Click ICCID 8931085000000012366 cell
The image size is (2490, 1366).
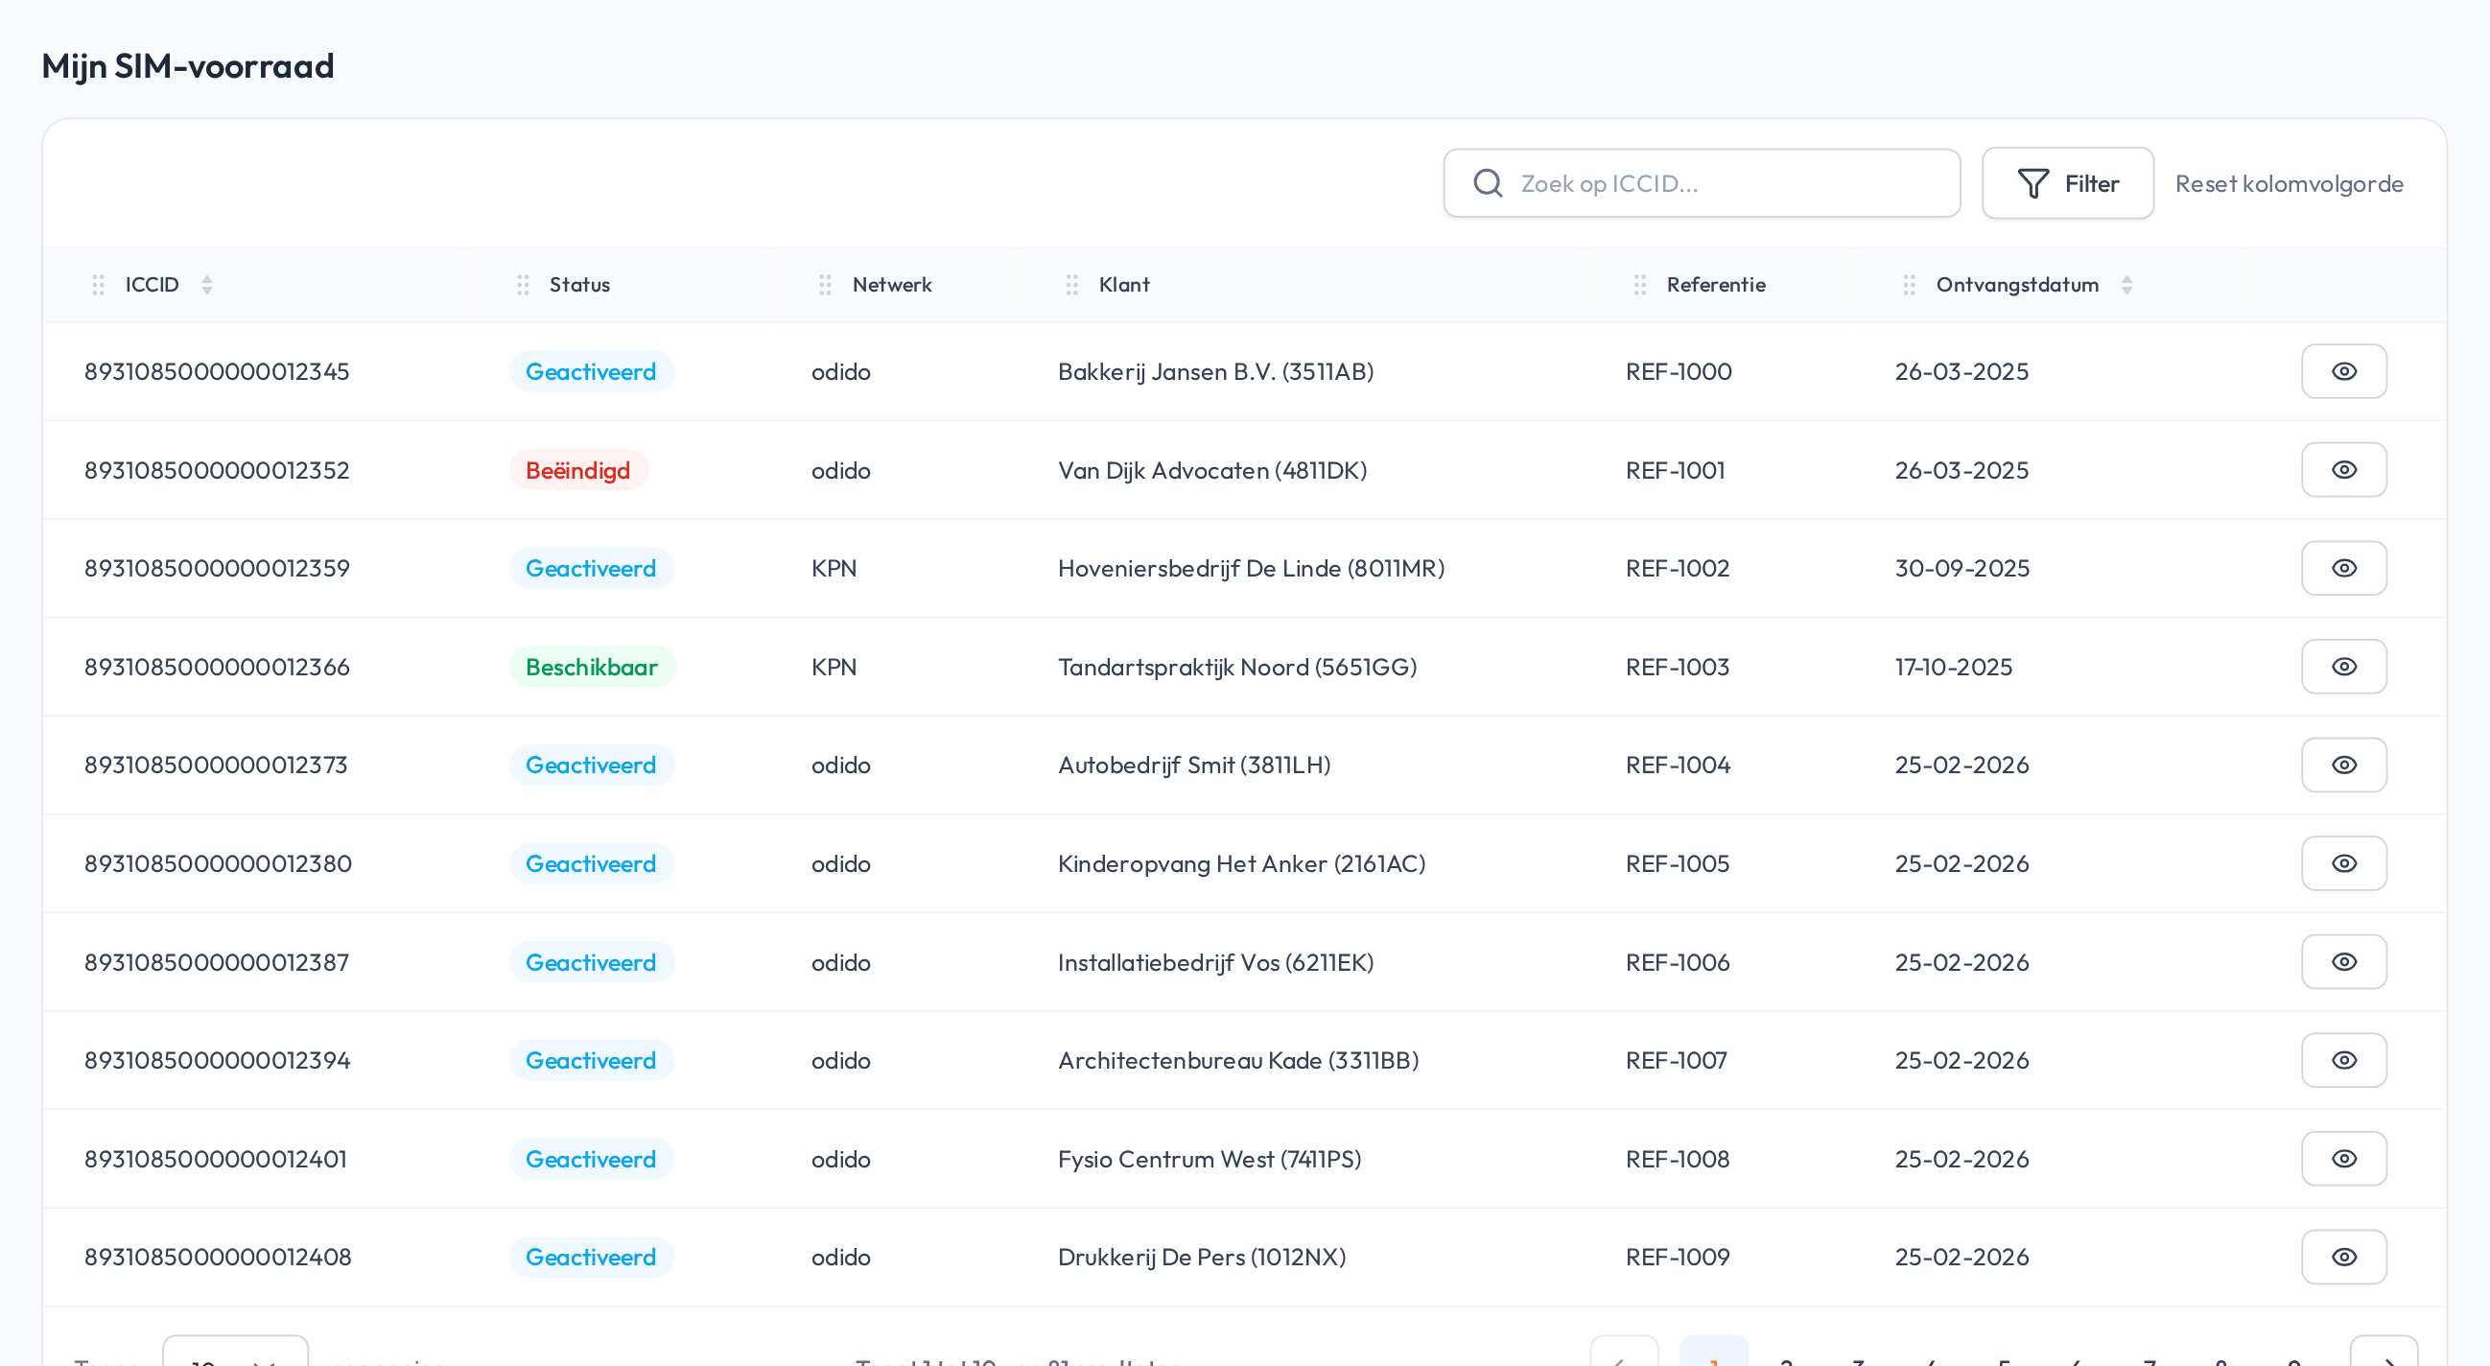pos(217,666)
